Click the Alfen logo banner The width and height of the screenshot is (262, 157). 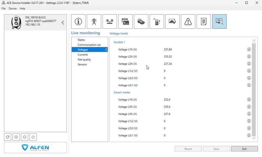coord(35,147)
